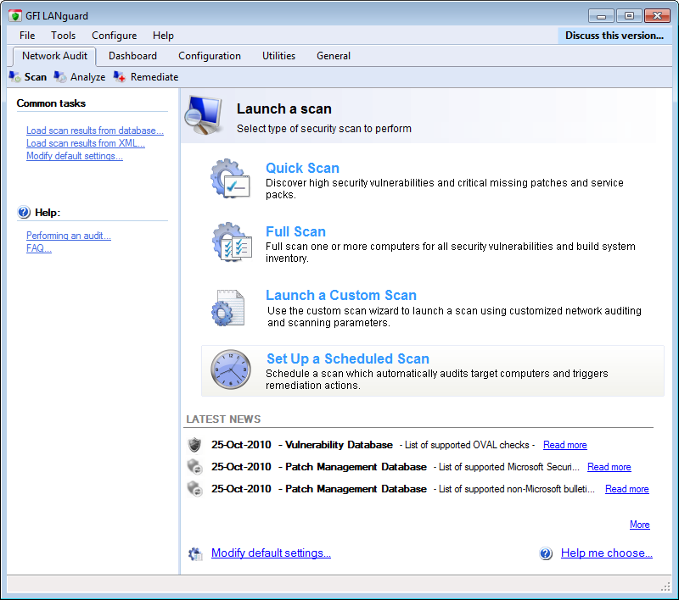Select the Network Audit tab

click(54, 56)
